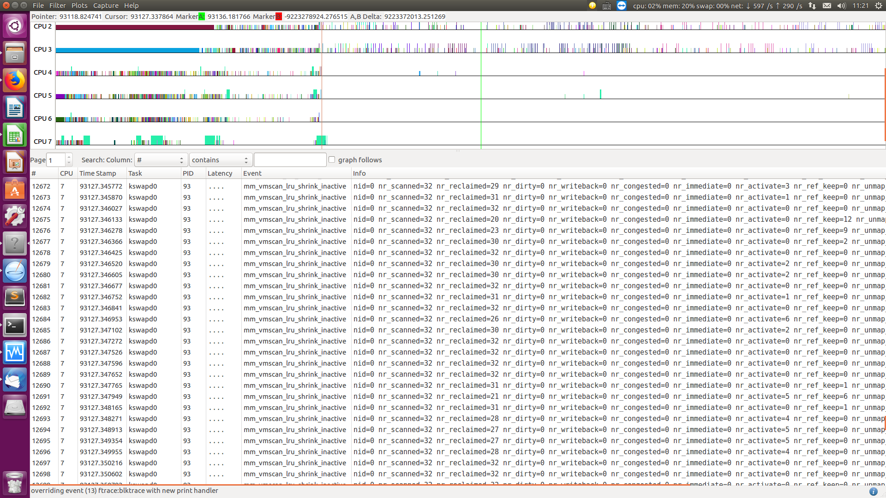The width and height of the screenshot is (886, 498).
Task: Open Ubuntu Software Center icon
Action: [15, 190]
